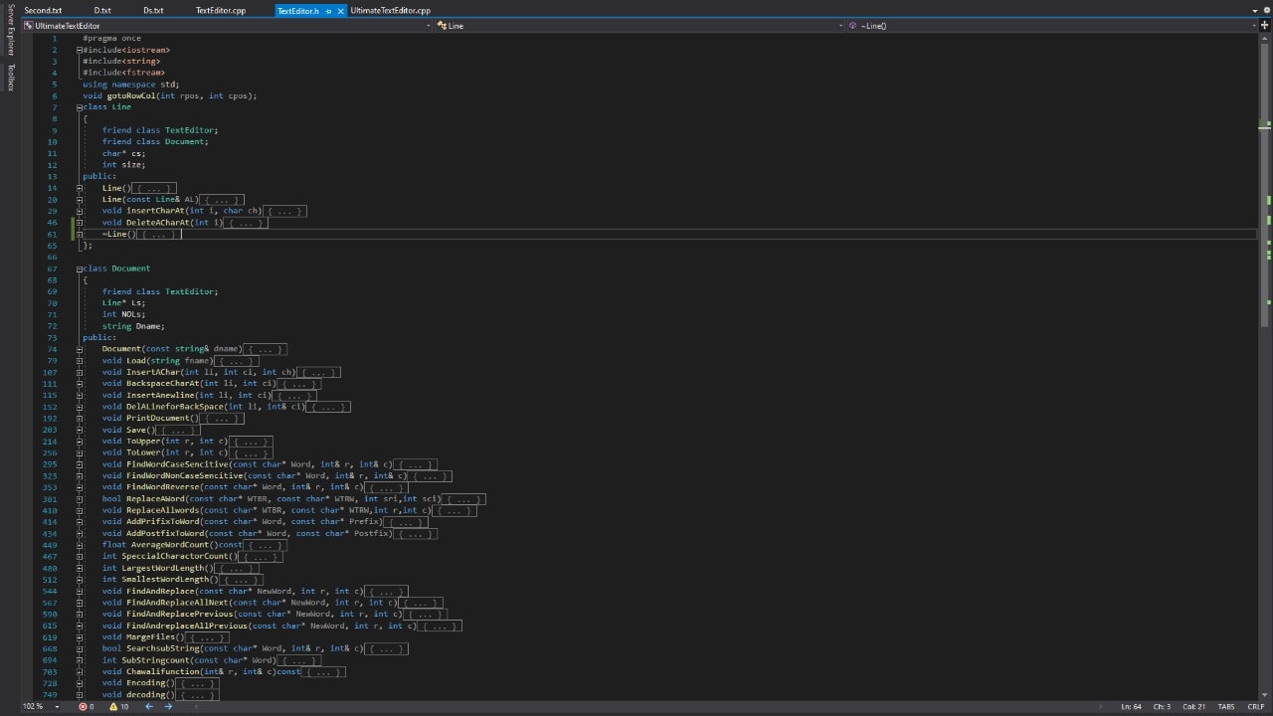Open the Toolbox side panel
The width and height of the screenshot is (1273, 716).
11,78
